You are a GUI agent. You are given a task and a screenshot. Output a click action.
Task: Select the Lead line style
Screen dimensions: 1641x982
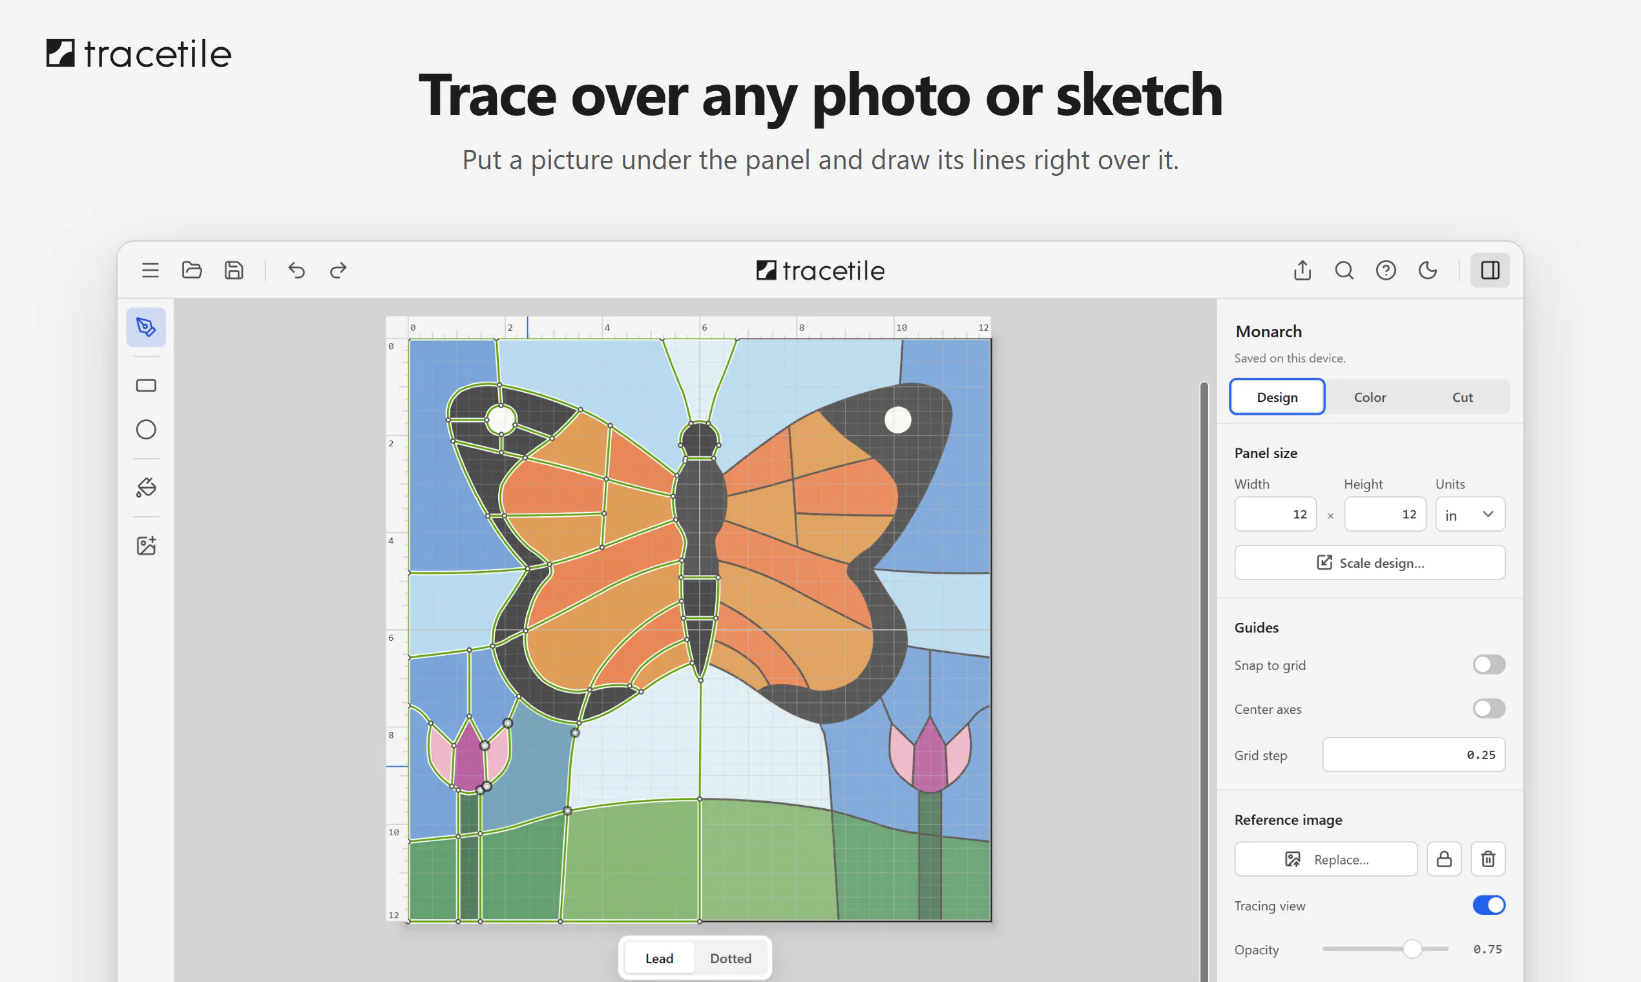659,958
